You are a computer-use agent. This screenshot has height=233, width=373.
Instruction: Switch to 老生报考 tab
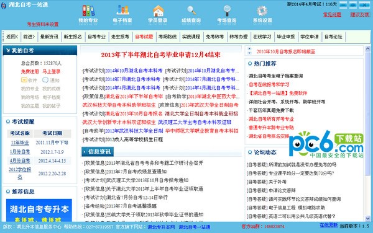click(120, 37)
